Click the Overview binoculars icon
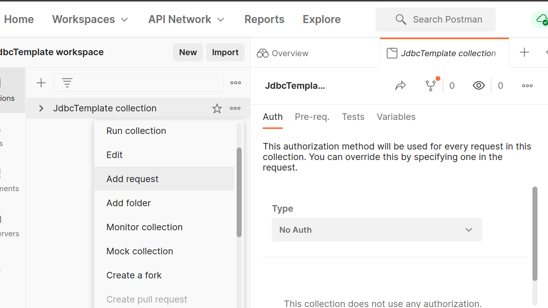Image resolution: width=548 pixels, height=308 pixels. (262, 53)
